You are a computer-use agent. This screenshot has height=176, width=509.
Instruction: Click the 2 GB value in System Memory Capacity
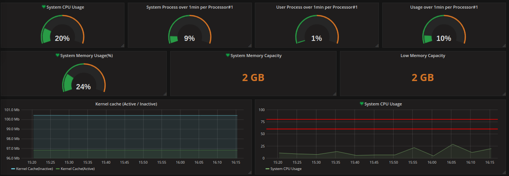point(253,78)
